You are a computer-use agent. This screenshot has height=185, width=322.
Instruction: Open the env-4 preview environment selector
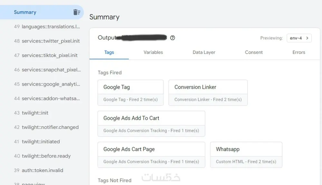pos(299,38)
